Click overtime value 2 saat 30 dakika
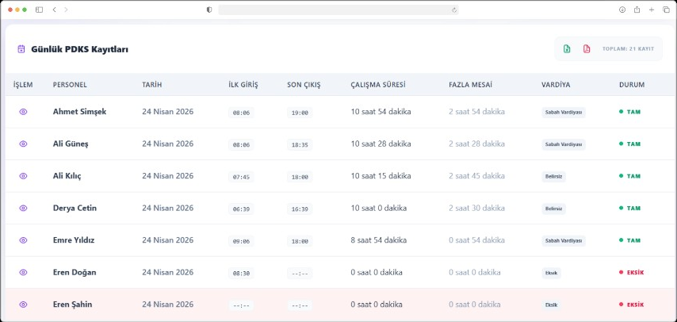The height and width of the screenshot is (322, 677). point(476,208)
